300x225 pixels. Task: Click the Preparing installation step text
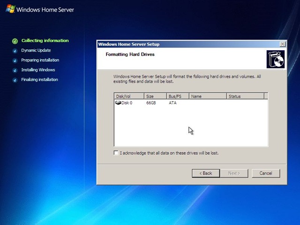(x=40, y=60)
